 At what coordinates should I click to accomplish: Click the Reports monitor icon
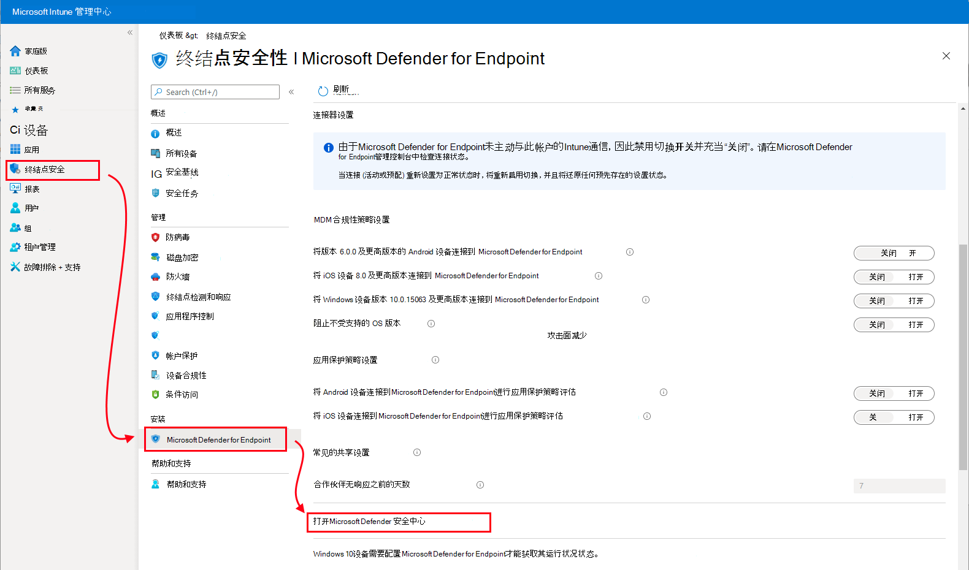[x=15, y=188]
